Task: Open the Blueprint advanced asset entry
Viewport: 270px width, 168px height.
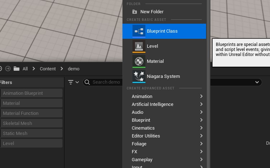Action: [164, 120]
